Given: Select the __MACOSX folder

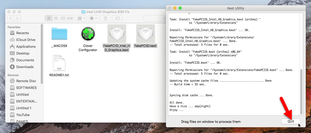Looking at the screenshot, I should click(59, 34).
